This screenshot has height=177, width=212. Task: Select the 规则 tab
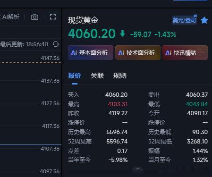point(120,76)
